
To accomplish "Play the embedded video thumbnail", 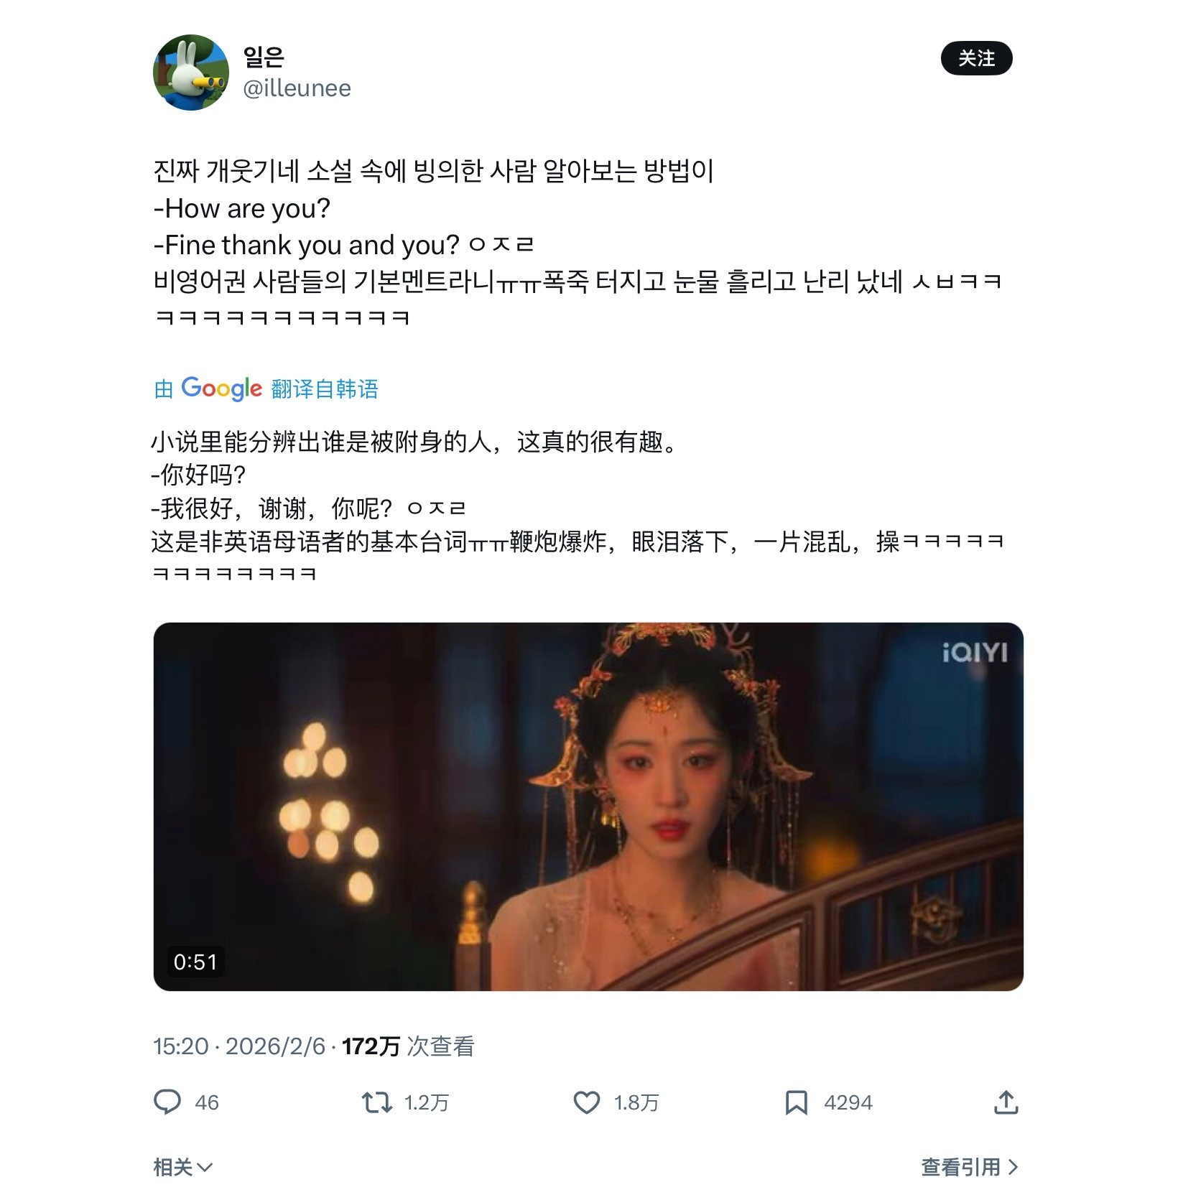I will (x=588, y=806).
